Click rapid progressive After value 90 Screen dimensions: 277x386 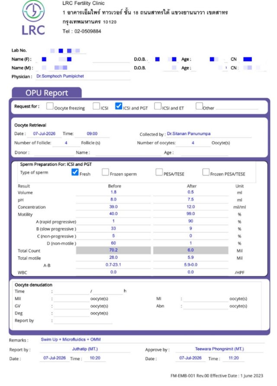click(x=190, y=221)
